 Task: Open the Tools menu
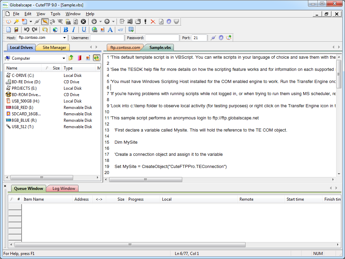(55, 14)
